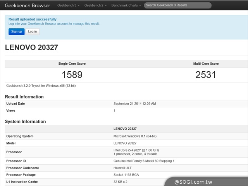248x186 pixels.
Task: Select the Haswell ULT value
Action: pos(122,168)
